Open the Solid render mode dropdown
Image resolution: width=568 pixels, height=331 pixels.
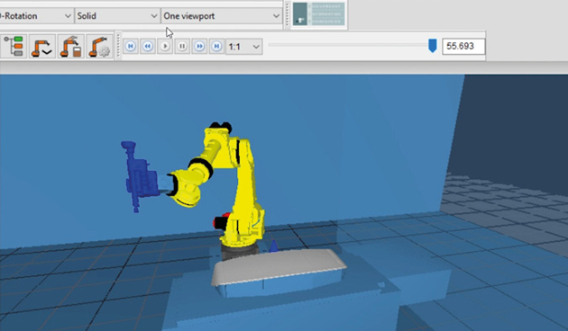click(117, 16)
